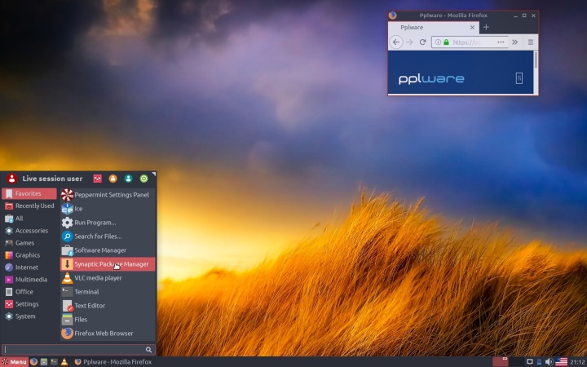Select the Multimedia category
Screen dimensions: 587x367
(31, 280)
